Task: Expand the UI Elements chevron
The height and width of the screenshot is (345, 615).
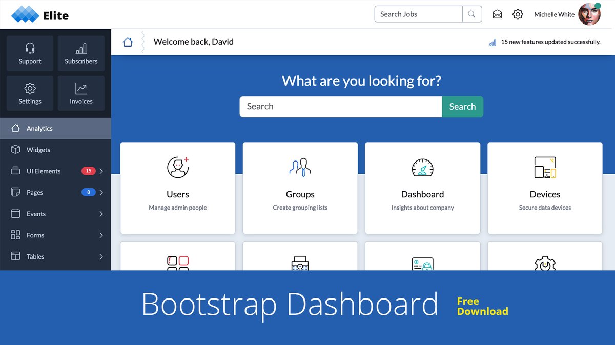Action: [101, 171]
